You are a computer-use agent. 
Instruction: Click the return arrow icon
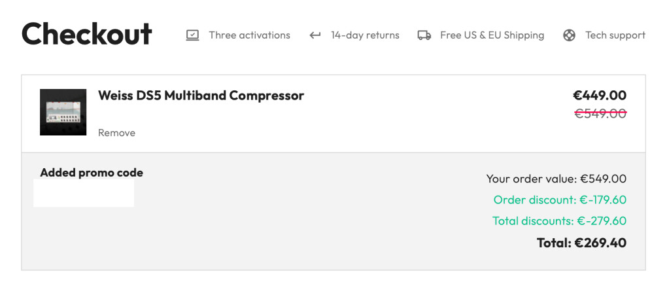[315, 35]
